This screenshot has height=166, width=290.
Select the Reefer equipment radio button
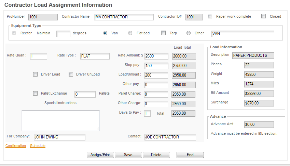coord(14,33)
